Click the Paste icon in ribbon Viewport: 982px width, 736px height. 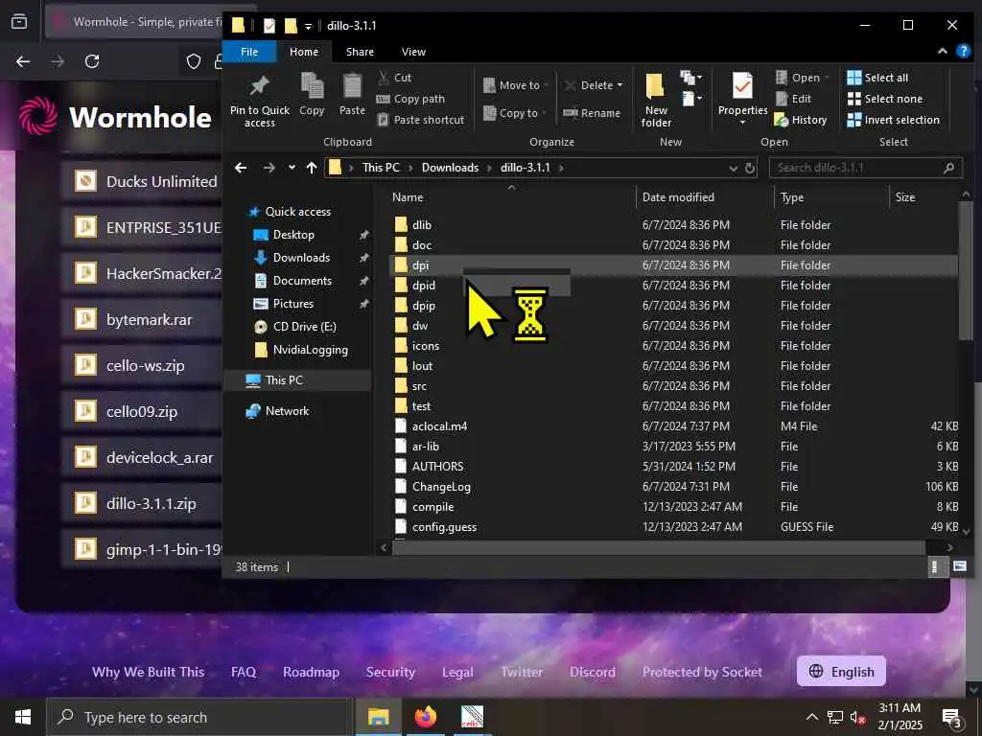pos(352,86)
